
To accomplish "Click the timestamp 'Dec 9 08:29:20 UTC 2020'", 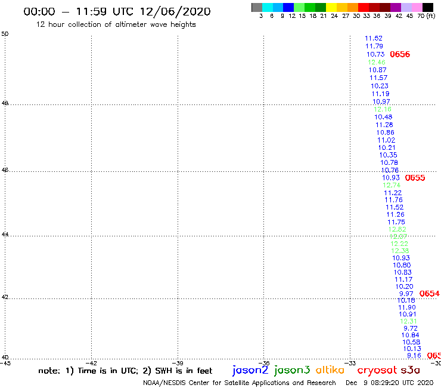I will 390,383.
